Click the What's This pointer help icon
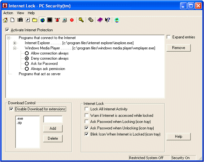The image size is (204, 162). (107, 20)
